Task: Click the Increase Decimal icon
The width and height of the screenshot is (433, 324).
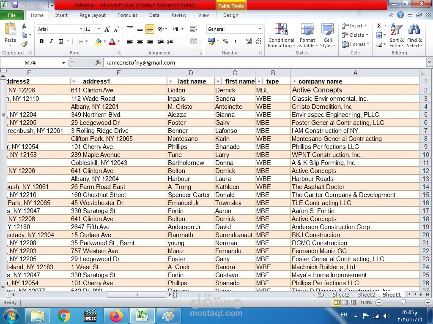Action: tap(249, 41)
